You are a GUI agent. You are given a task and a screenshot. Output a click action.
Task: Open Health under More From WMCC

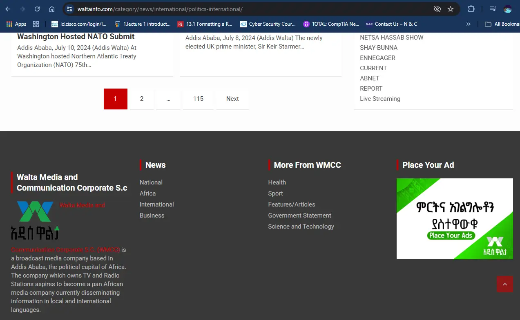[x=277, y=182]
